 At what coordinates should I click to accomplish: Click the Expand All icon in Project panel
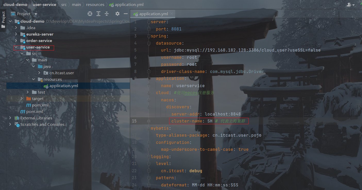(x=98, y=14)
